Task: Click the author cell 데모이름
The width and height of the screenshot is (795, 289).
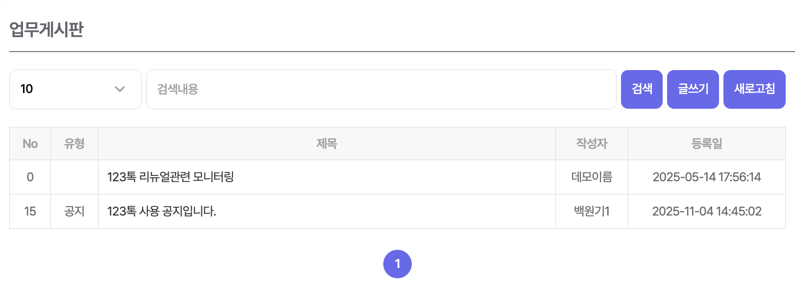Action: (x=592, y=177)
